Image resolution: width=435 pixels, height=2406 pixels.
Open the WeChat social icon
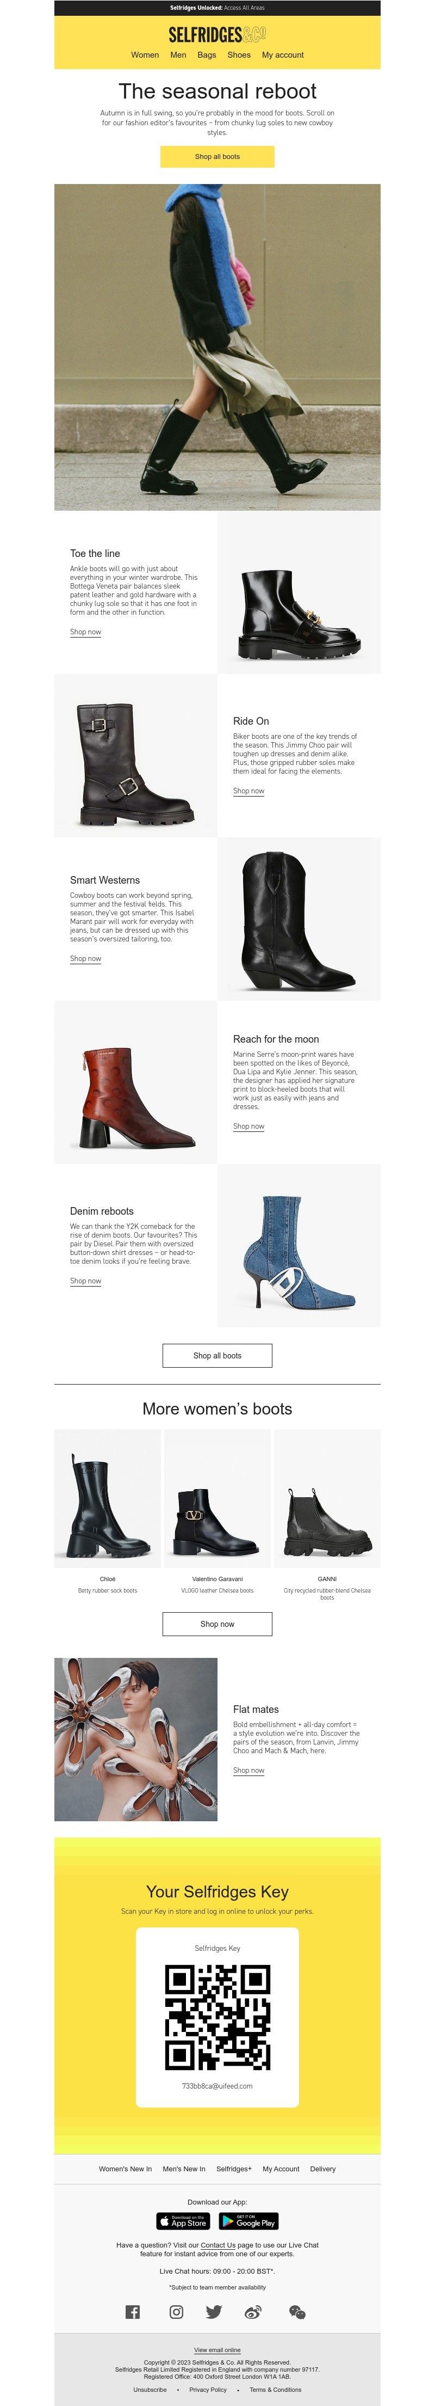pyautogui.click(x=298, y=2312)
